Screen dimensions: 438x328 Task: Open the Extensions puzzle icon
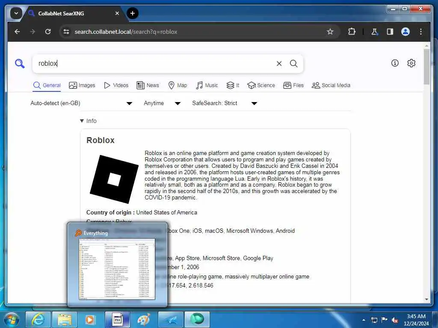352,32
